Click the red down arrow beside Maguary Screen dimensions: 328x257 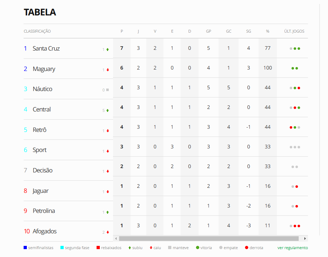pos(108,70)
